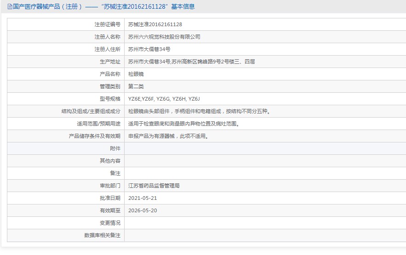Click the label 管理类别
Viewport: 406px width, 255px height.
pos(110,86)
